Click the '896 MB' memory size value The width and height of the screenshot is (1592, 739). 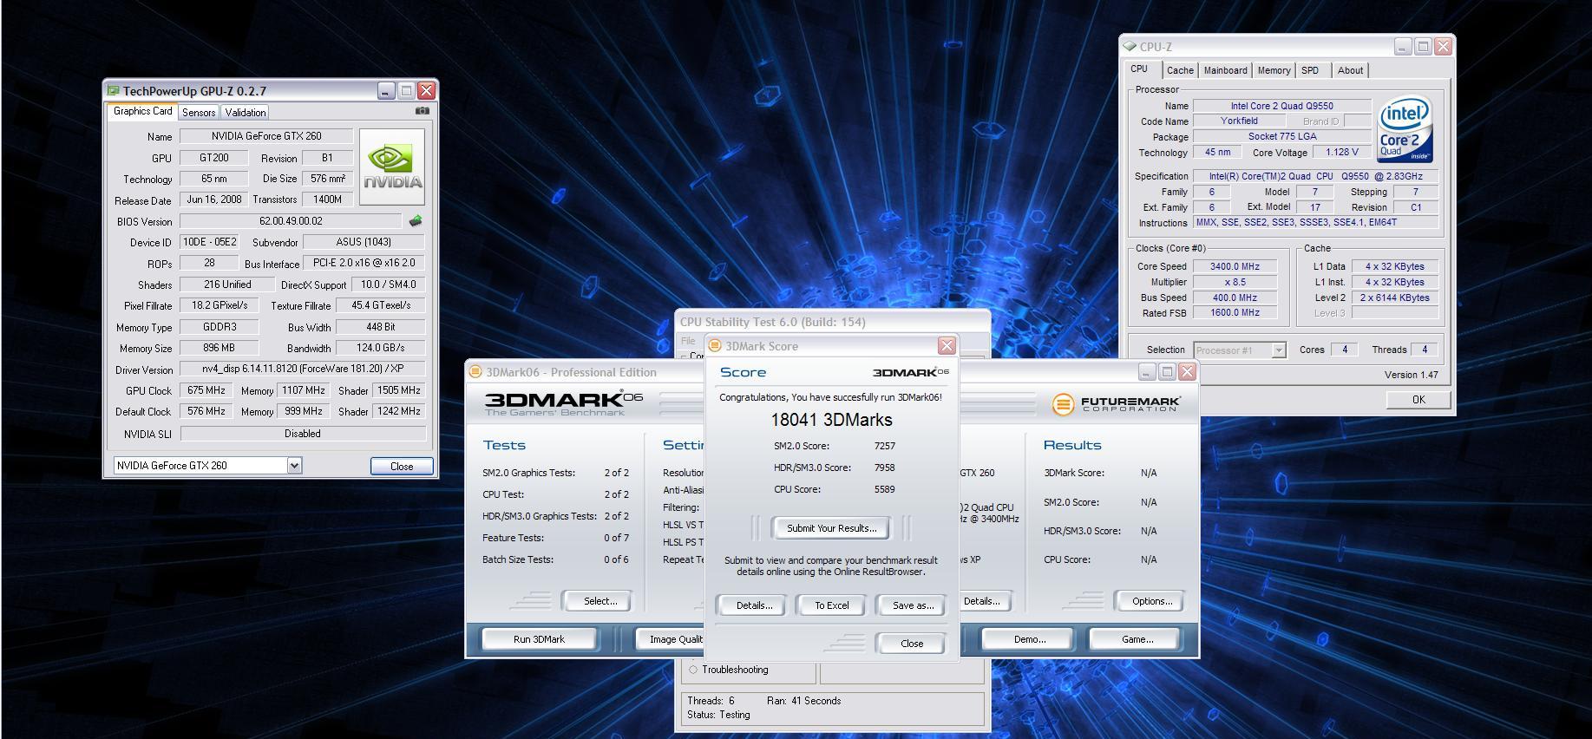click(219, 348)
